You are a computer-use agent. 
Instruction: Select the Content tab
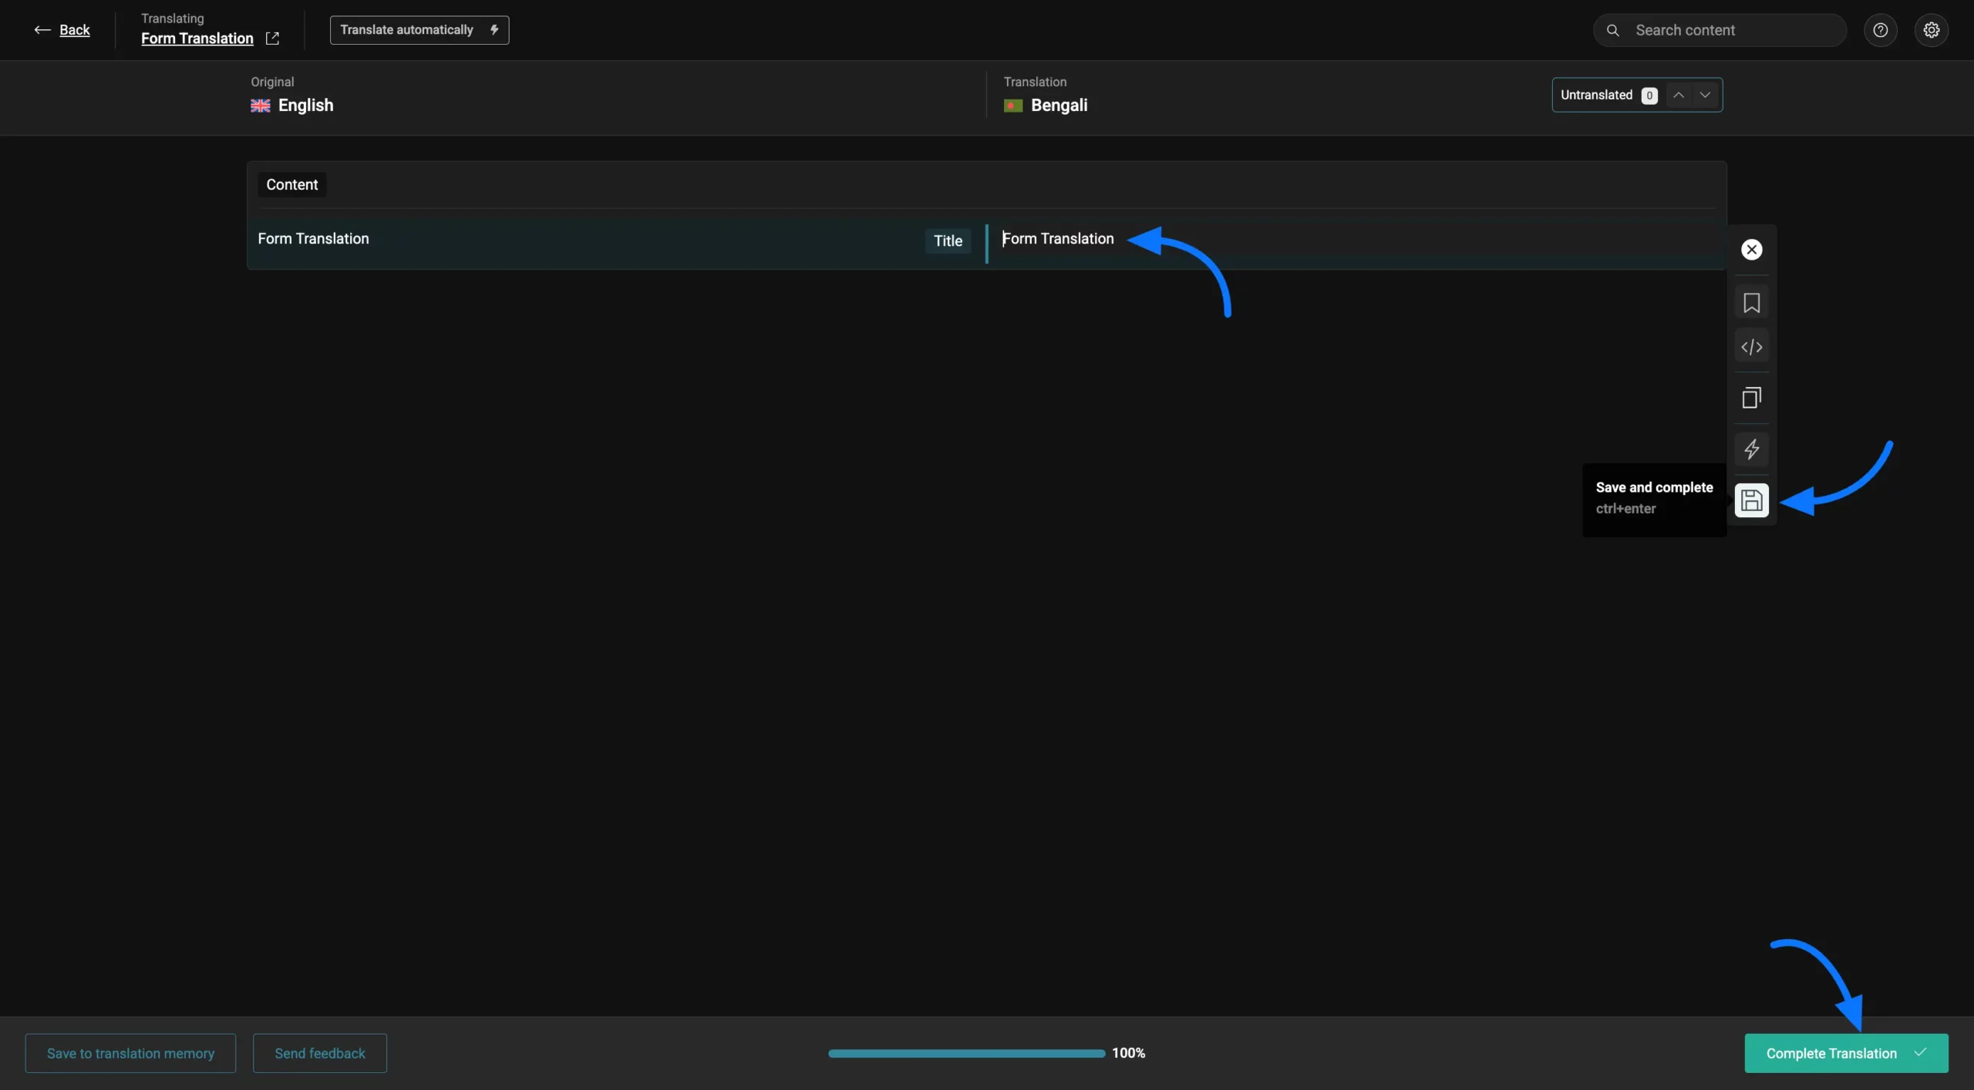coord(291,184)
